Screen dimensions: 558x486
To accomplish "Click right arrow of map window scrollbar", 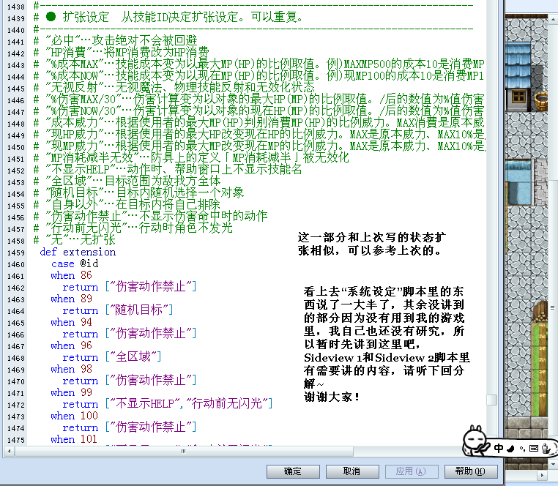I will point(543,475).
